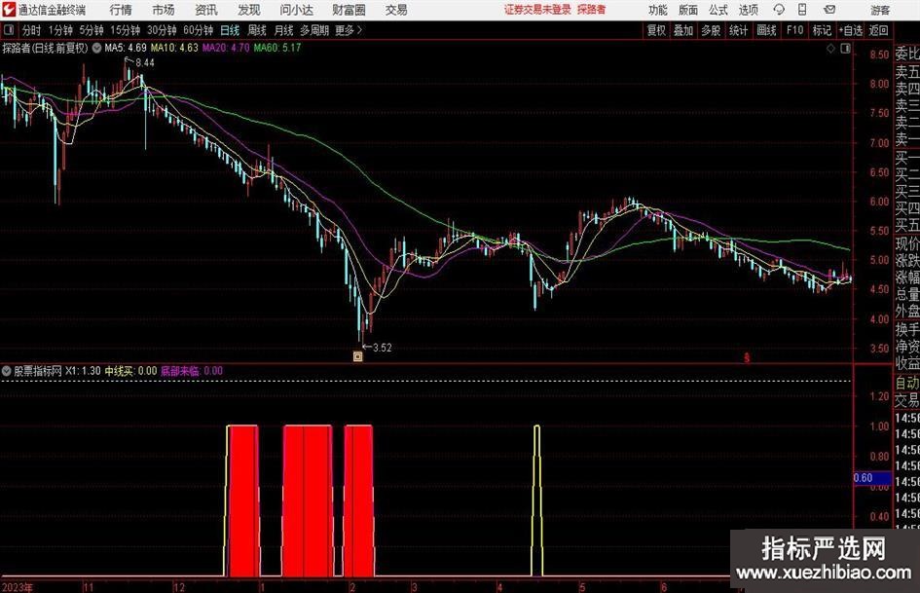The image size is (920, 593).
Task: Open the 资讯 menu
Action: 206,10
